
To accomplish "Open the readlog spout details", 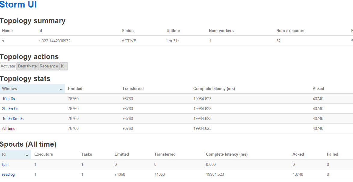I will [8, 175].
